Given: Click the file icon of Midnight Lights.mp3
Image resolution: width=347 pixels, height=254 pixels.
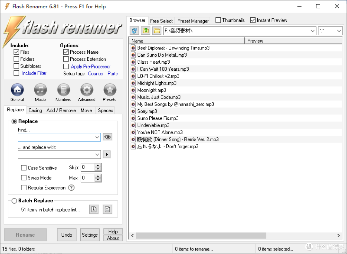Looking at the screenshot, I should pos(133,83).
